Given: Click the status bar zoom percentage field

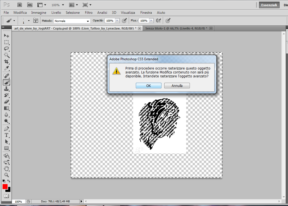Looking at the screenshot, I should coord(18,201).
